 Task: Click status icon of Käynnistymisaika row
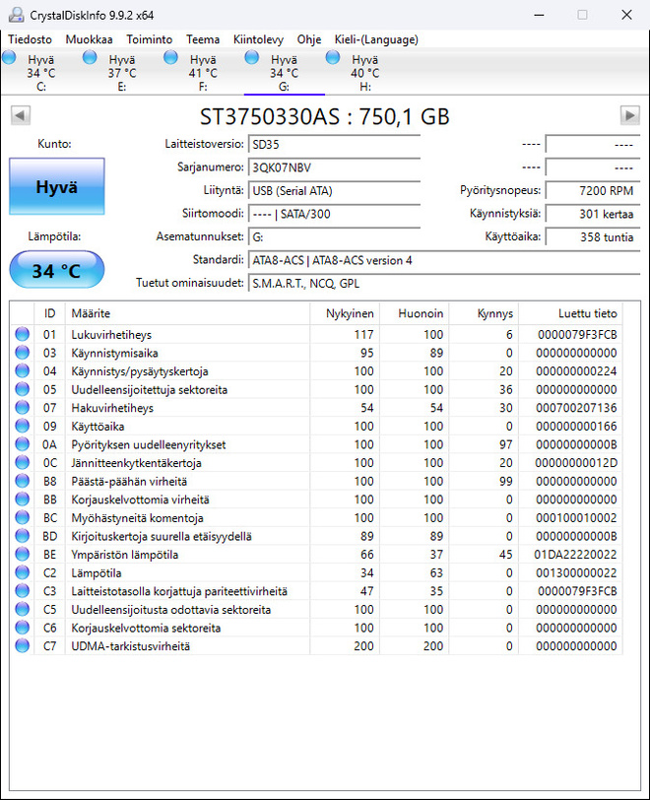pyautogui.click(x=23, y=353)
